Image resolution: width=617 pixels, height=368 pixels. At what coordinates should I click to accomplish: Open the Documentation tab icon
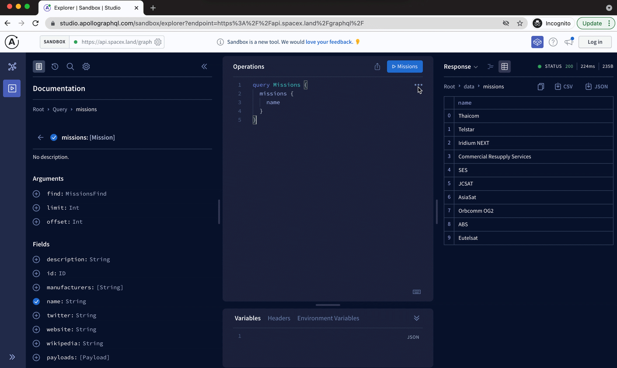coord(39,67)
